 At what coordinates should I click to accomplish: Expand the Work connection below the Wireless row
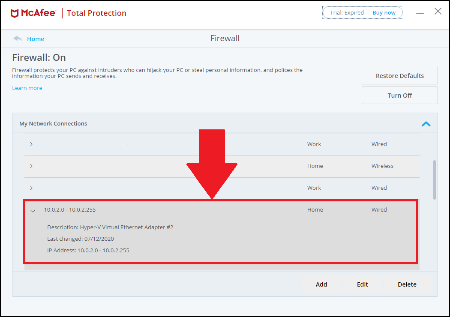coord(31,188)
